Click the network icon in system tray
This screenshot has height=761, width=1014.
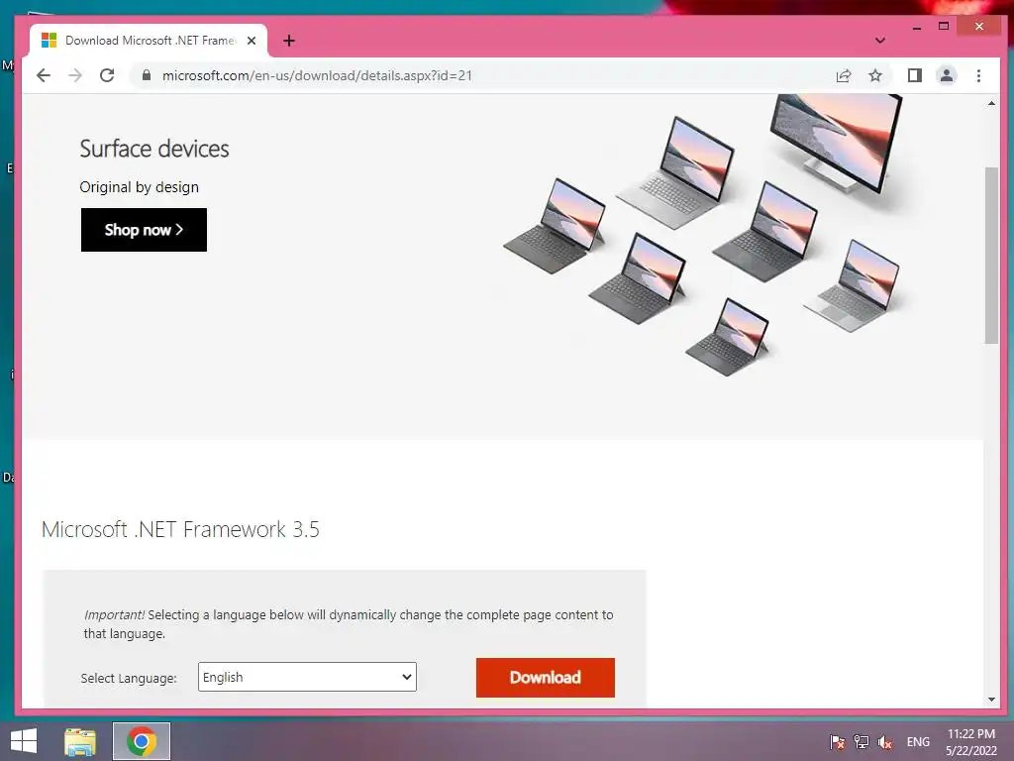(x=861, y=742)
